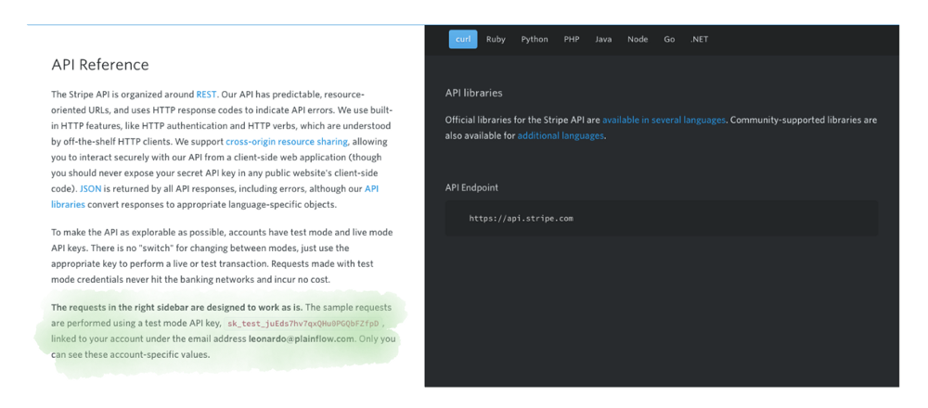Follow the cross-origin resource sharing link
The image size is (928, 408).
288,142
